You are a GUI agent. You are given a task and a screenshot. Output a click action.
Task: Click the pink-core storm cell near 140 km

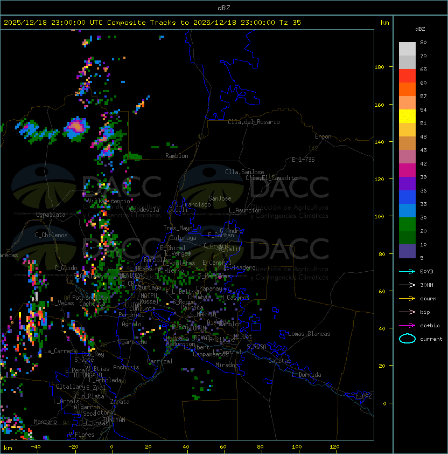pos(76,129)
